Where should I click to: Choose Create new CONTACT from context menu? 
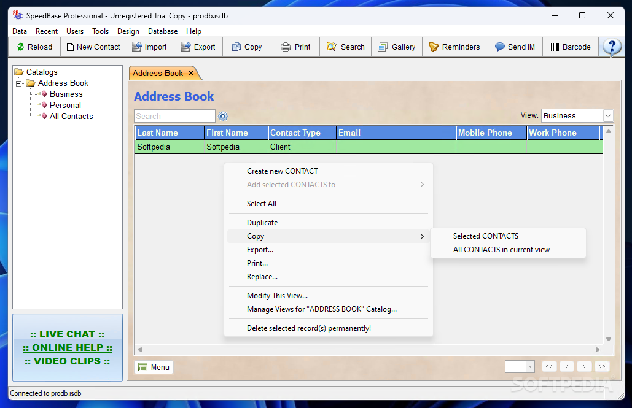click(x=328, y=171)
